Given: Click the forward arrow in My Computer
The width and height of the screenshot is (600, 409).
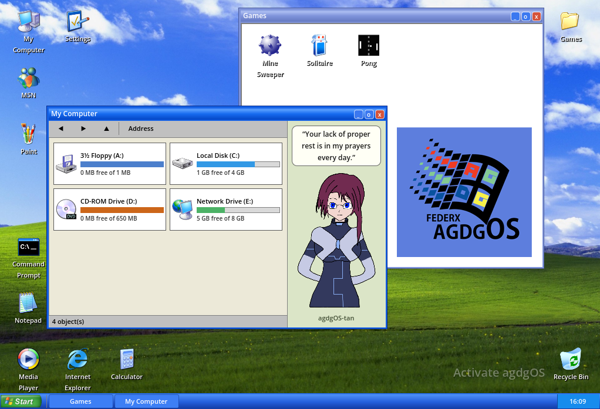Looking at the screenshot, I should [83, 129].
